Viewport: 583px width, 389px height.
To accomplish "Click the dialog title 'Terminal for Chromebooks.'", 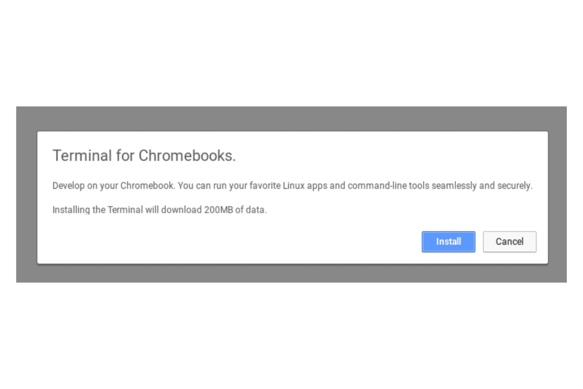I will [144, 155].
